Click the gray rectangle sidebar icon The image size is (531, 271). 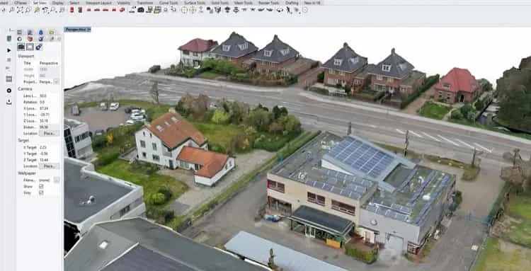pyautogui.click(x=8, y=79)
